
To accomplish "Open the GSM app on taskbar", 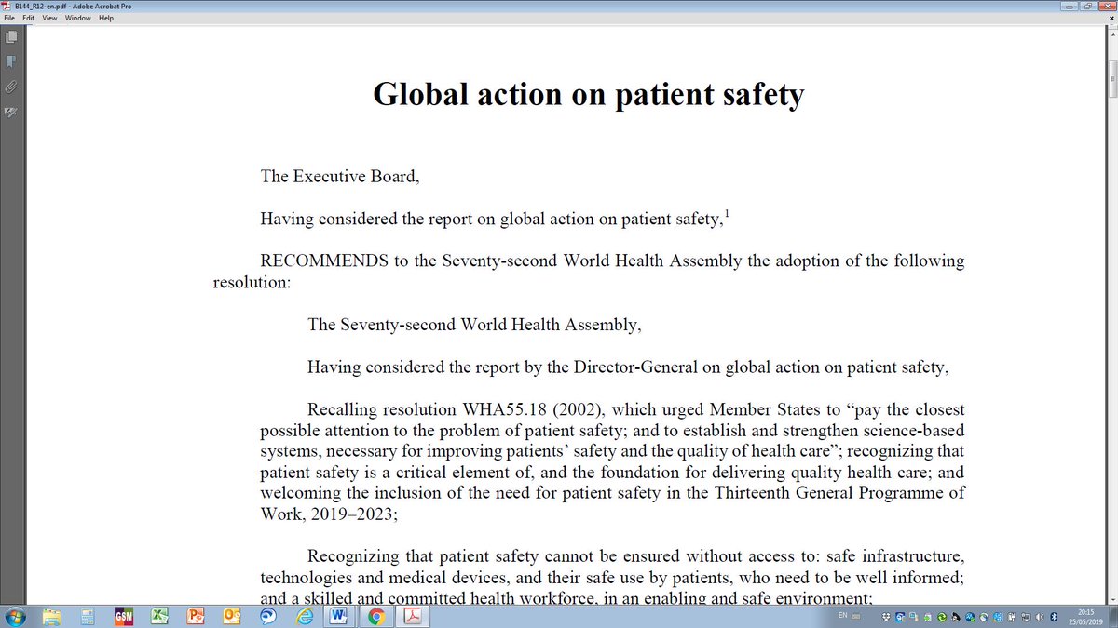I will tap(124, 617).
